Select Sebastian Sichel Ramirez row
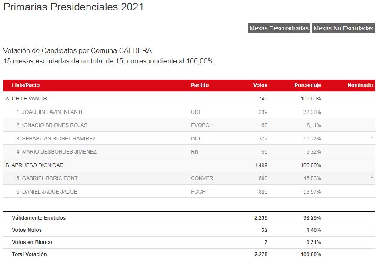Image resolution: width=380 pixels, height=264 pixels. tap(189, 138)
